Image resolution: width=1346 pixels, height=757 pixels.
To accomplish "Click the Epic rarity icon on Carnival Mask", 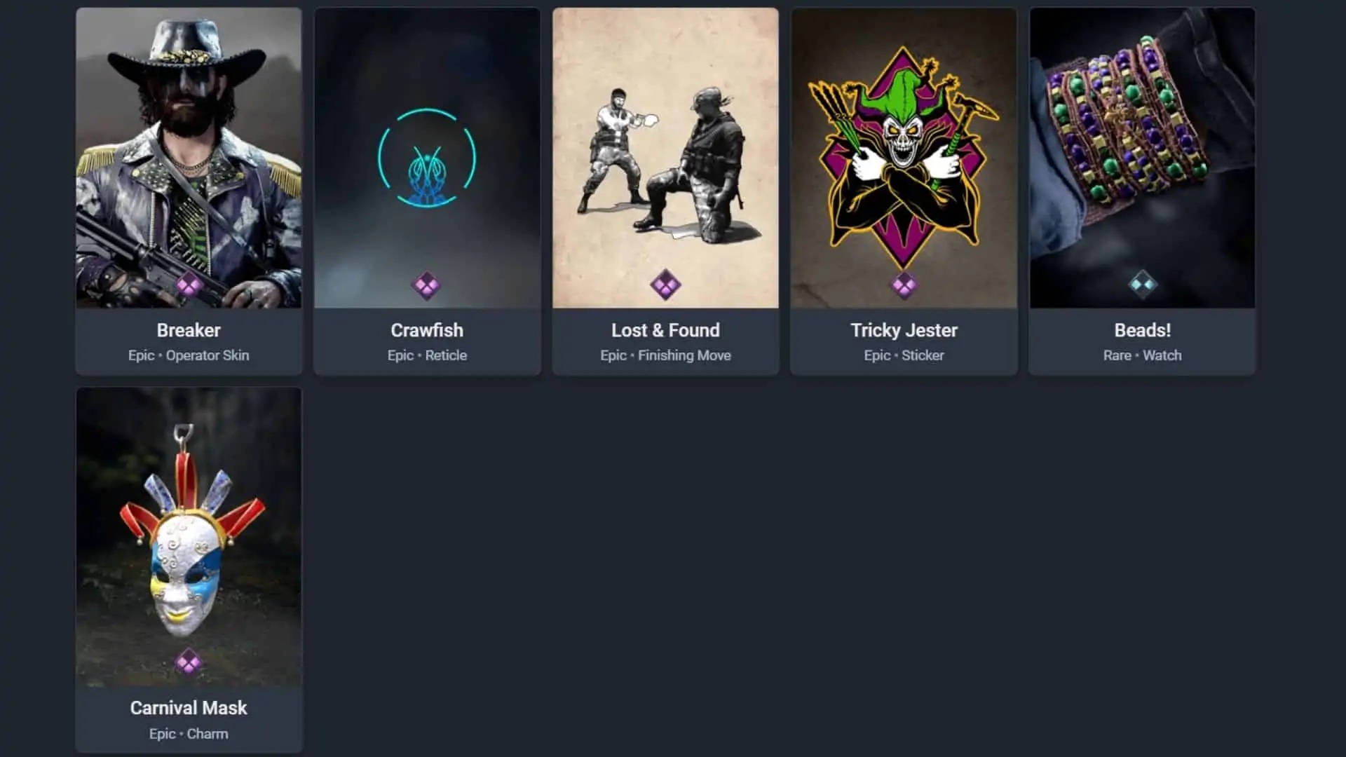I will [189, 662].
